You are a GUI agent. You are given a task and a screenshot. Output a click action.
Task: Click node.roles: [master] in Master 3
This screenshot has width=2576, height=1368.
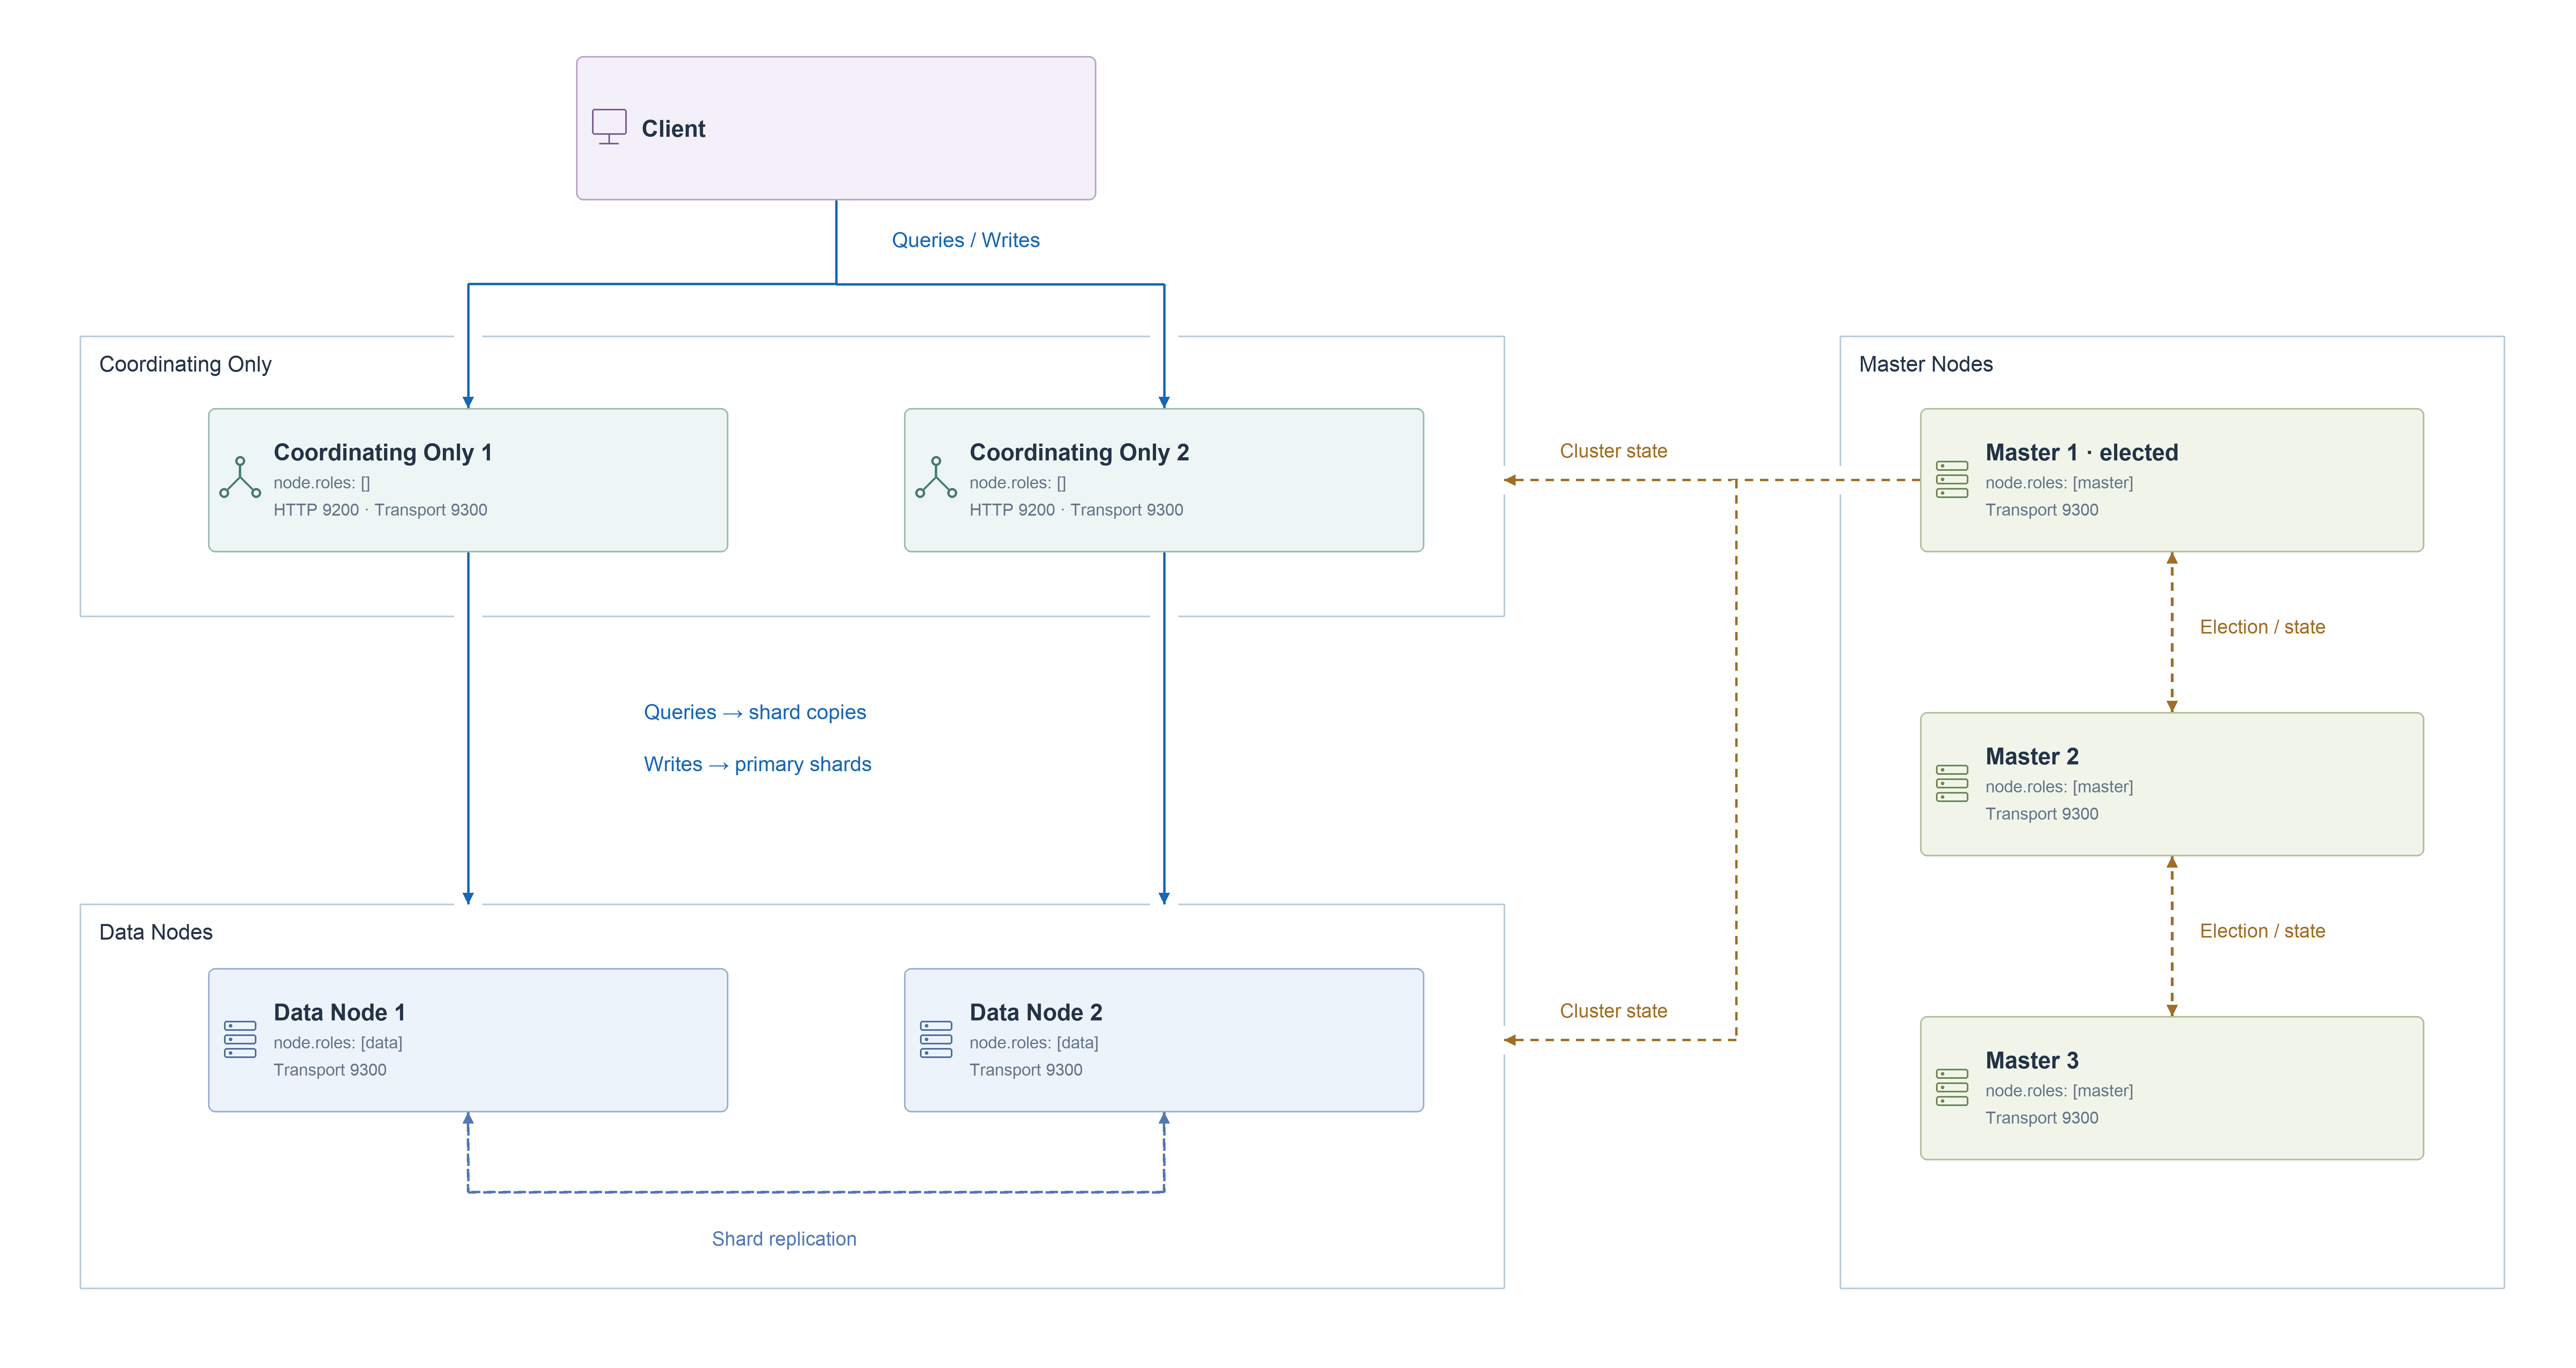coord(2059,1091)
